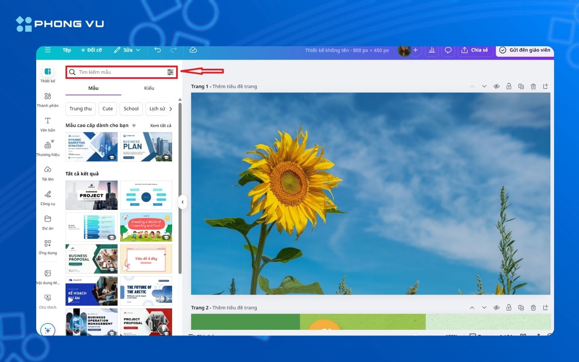Duplicate Trang 1 using copy icon

[x=521, y=86]
